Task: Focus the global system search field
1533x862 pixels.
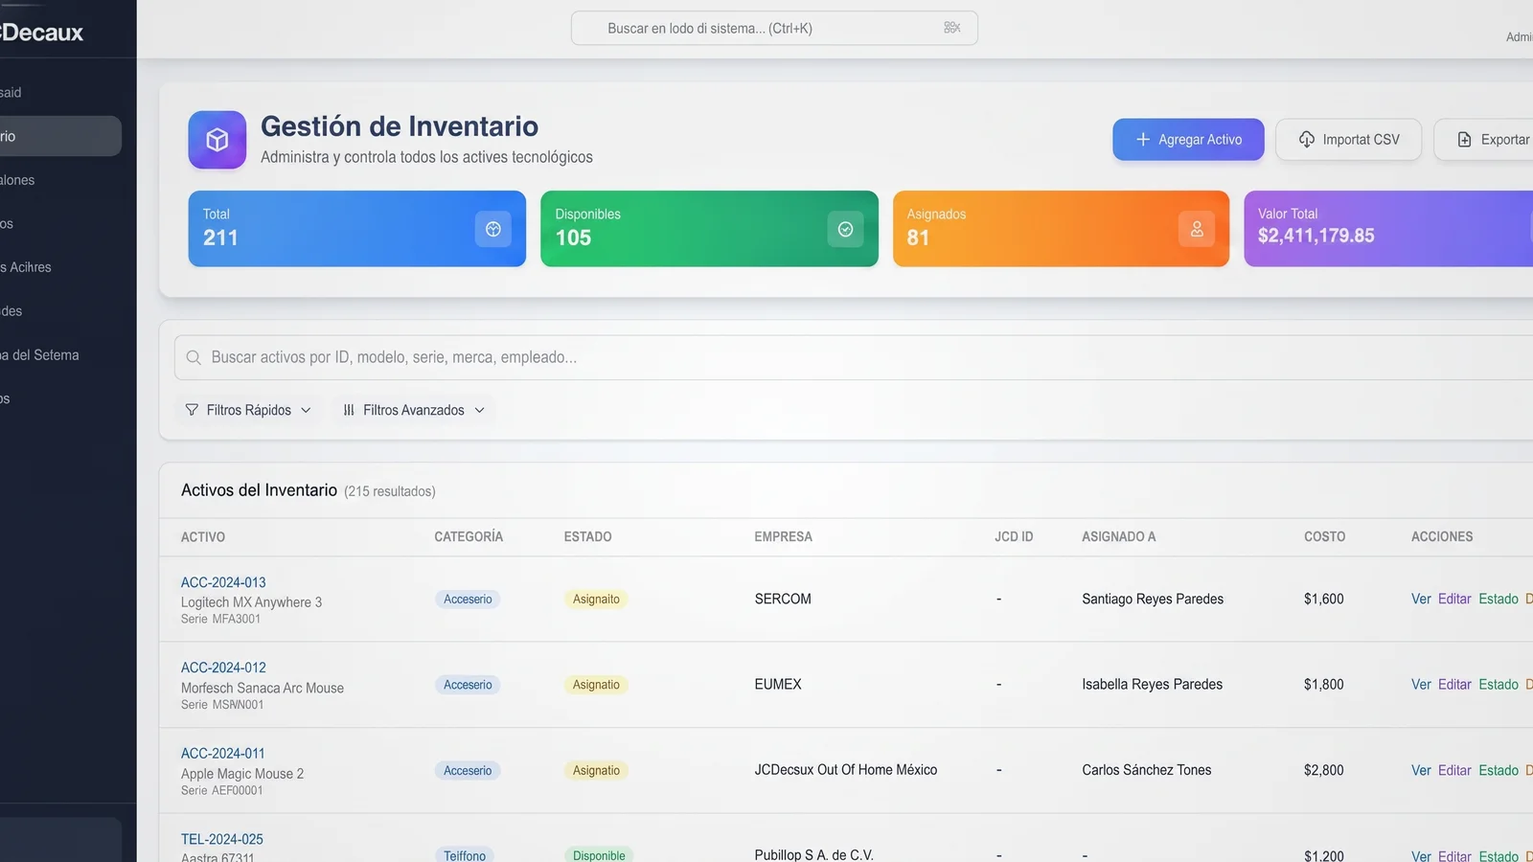Action: point(774,28)
